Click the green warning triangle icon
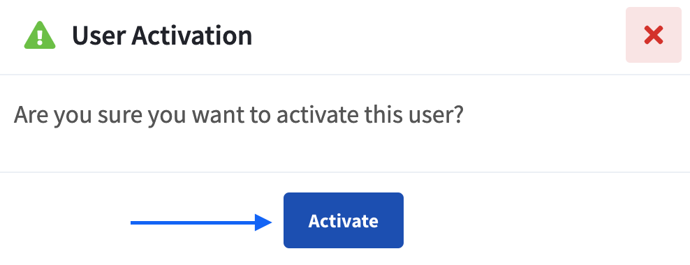 40,35
